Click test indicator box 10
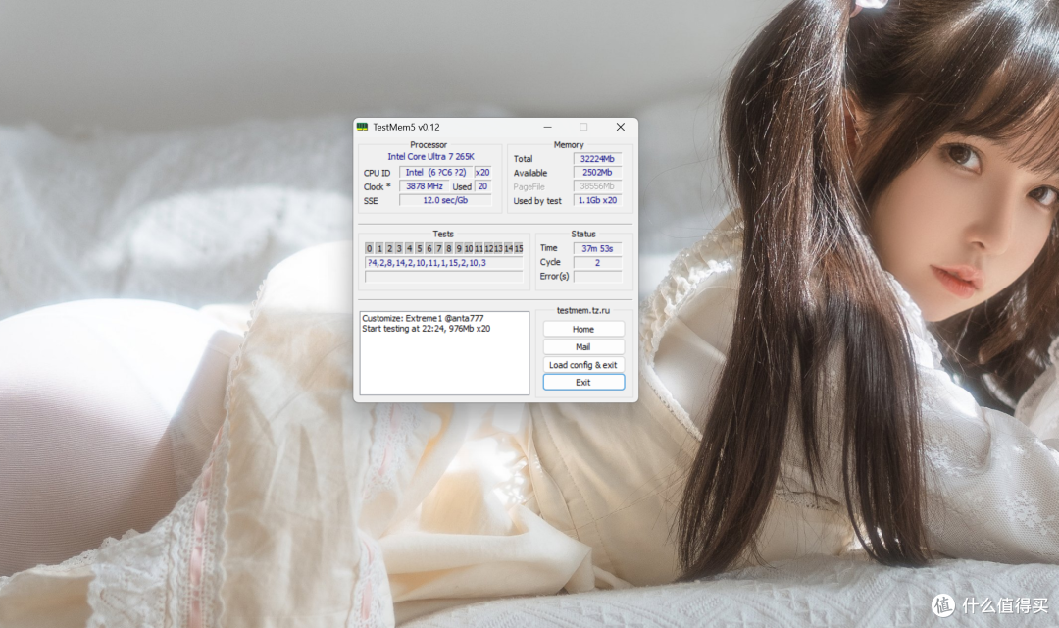 pos(469,249)
